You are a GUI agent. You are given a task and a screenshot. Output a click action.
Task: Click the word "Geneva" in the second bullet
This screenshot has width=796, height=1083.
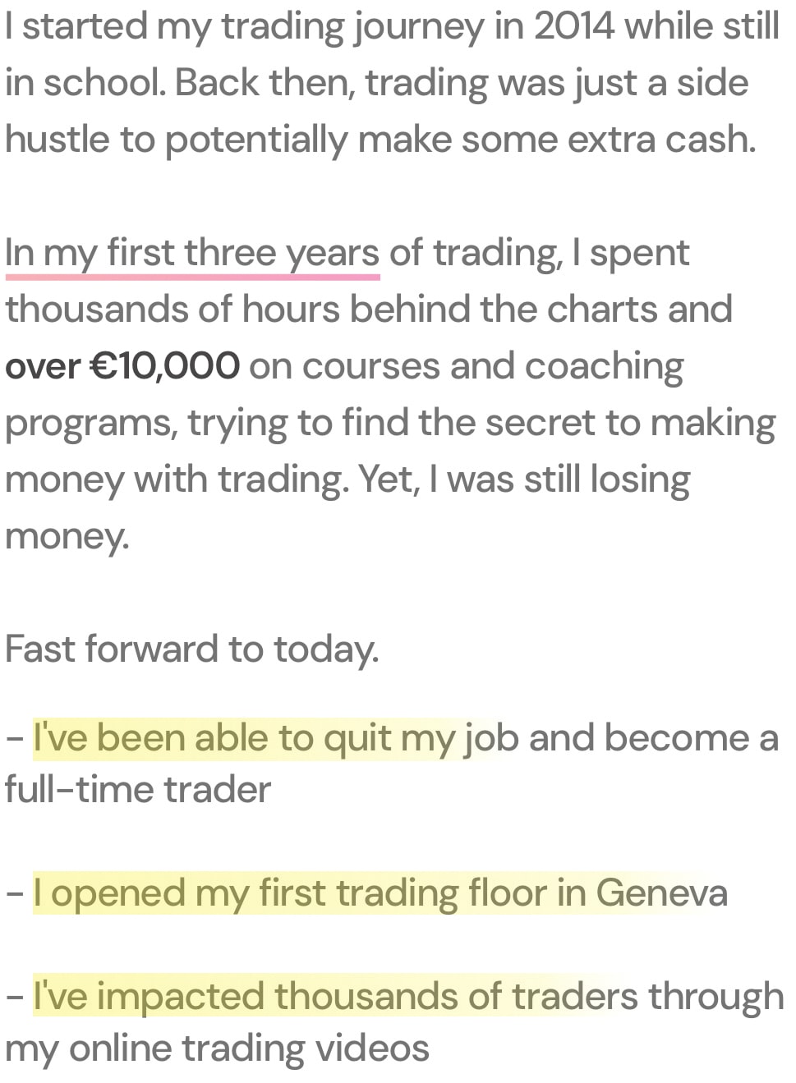click(x=662, y=893)
